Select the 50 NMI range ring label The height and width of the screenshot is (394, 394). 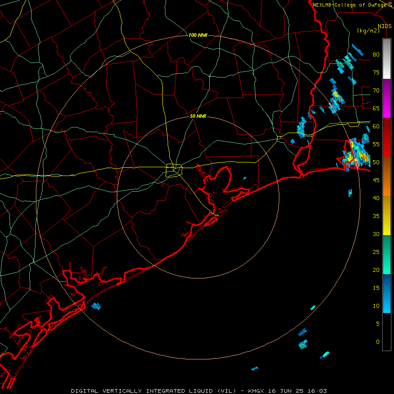pos(198,116)
